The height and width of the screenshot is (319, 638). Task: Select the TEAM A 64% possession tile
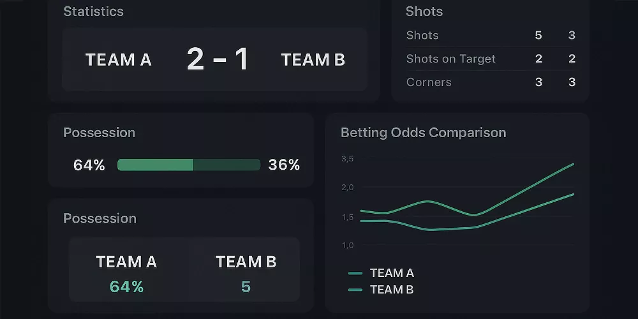click(126, 273)
